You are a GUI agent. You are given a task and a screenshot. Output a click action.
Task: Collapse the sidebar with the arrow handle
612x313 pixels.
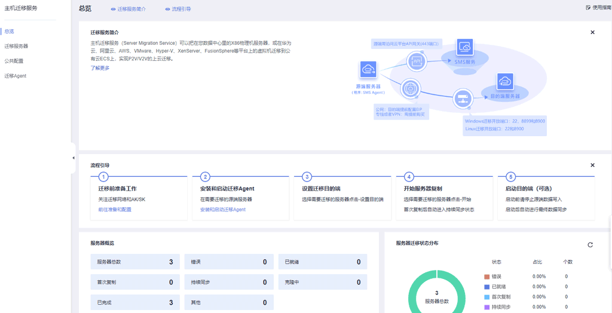pos(74,158)
